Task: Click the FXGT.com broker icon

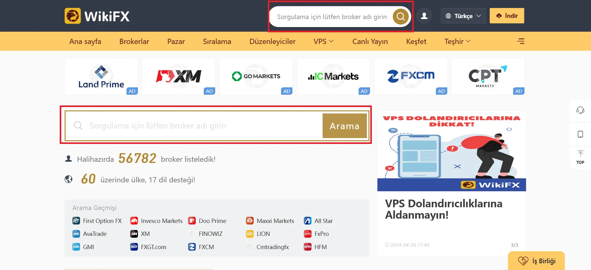Action: (134, 247)
